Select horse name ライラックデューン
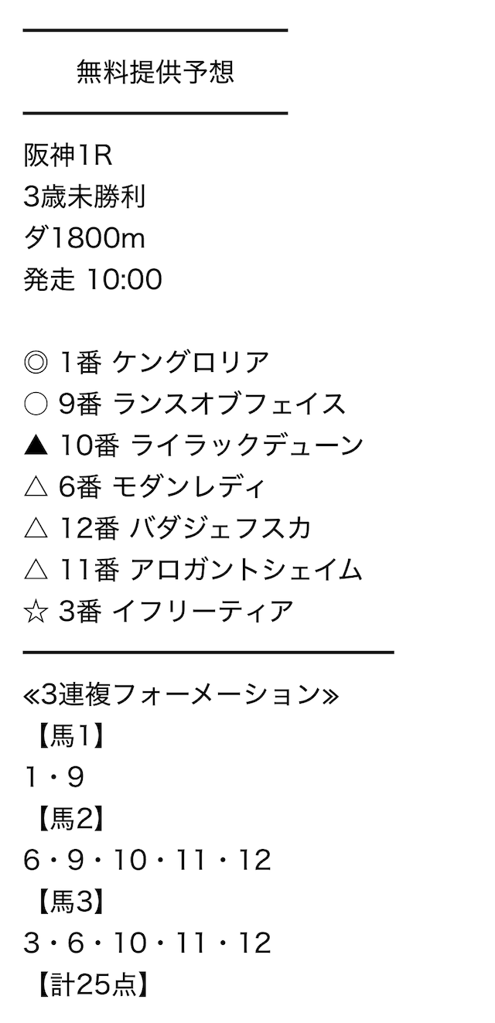This screenshot has width=495, height=1023. (x=247, y=445)
